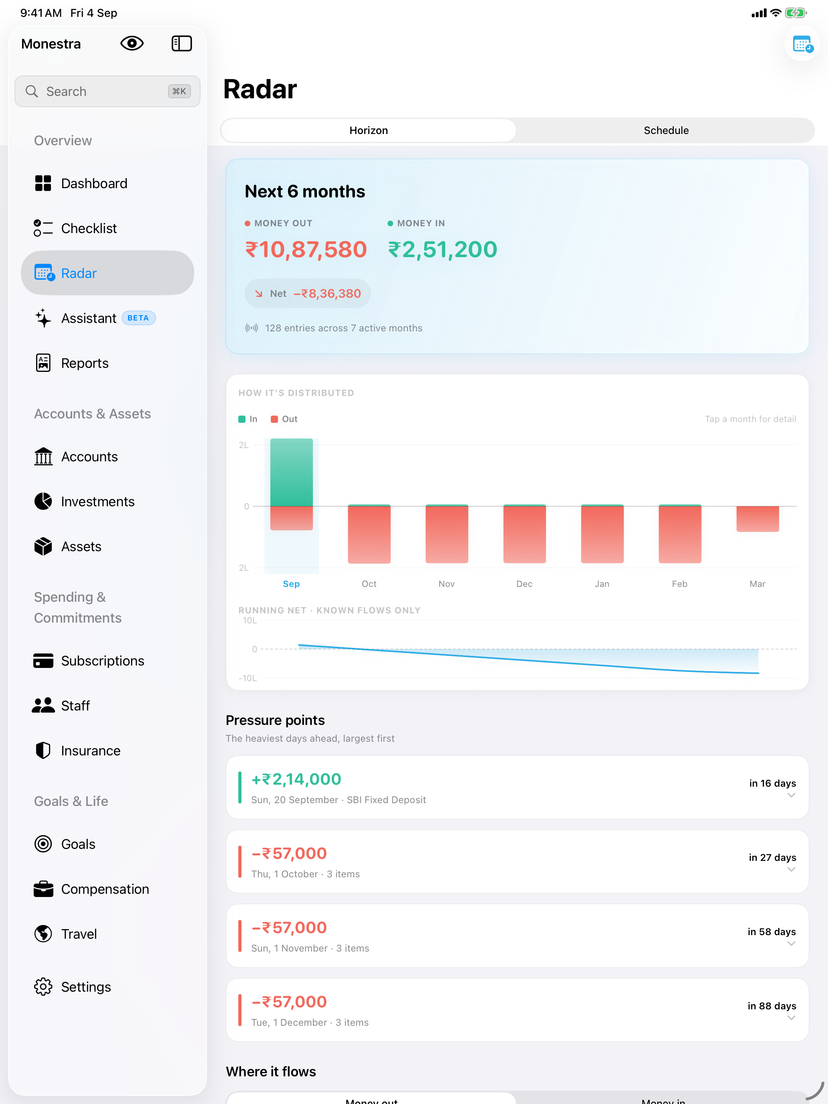The width and height of the screenshot is (828, 1104).
Task: Click the battery indicator in the status bar
Action: click(x=795, y=13)
